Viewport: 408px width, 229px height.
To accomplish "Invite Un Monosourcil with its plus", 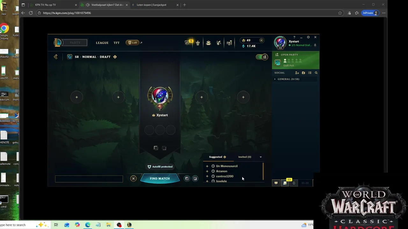I will [x=207, y=166].
